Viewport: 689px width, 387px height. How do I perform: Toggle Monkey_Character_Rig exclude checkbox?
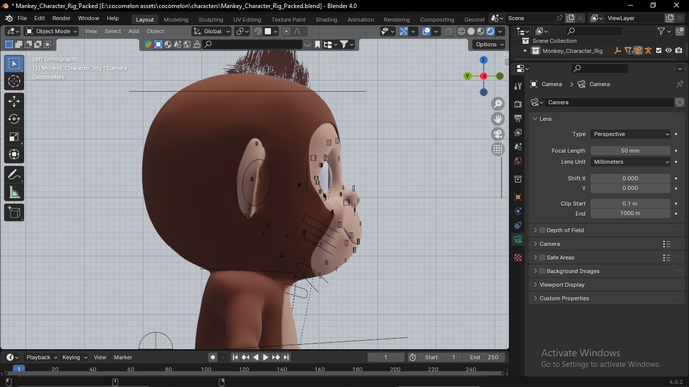point(659,50)
